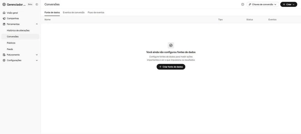Open the Públicos page

point(11,43)
